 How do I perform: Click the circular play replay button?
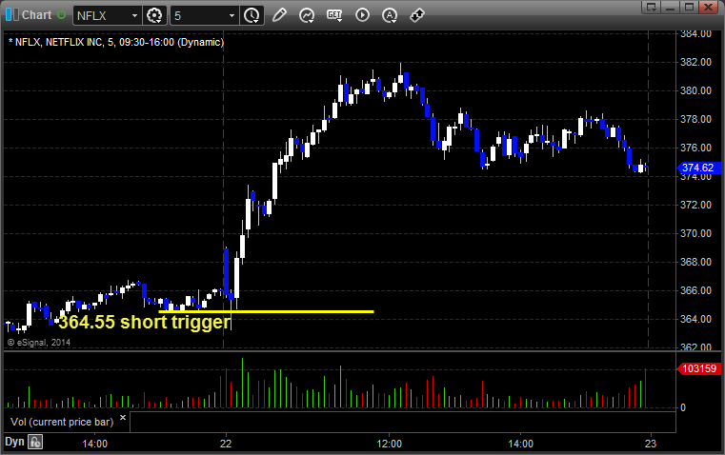tap(362, 15)
